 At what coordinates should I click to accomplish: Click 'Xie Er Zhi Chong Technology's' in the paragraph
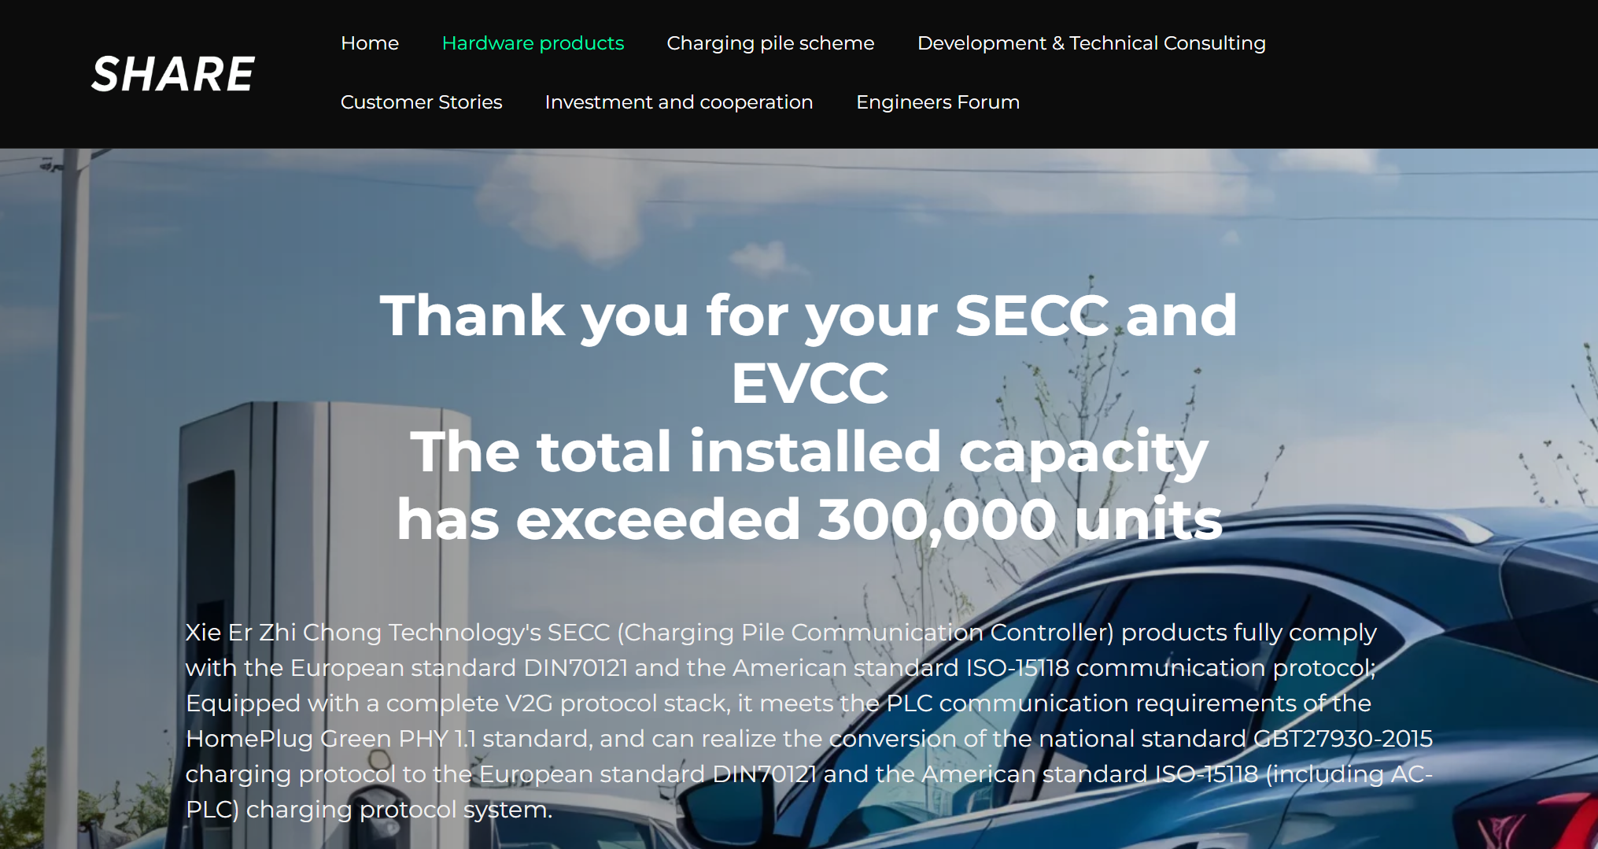363,633
